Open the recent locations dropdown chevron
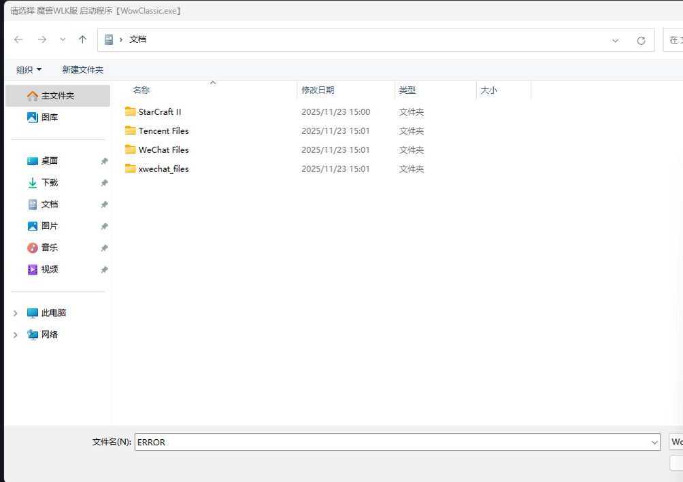683x482 pixels. 63,40
